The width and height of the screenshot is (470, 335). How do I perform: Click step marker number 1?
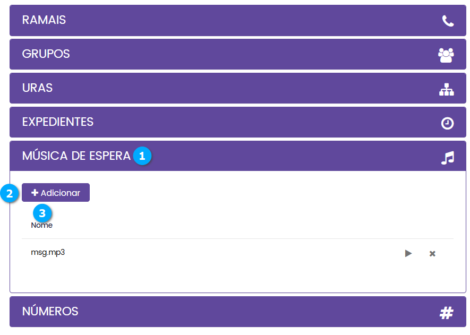(x=142, y=156)
